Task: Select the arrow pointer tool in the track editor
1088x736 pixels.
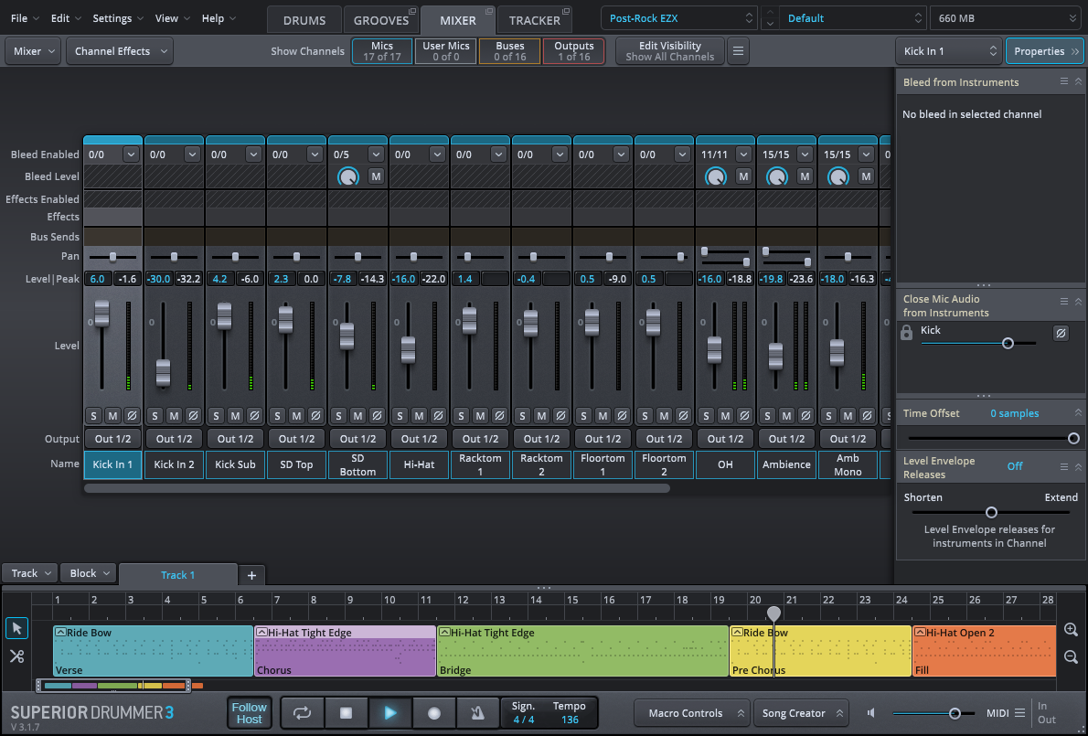Action: pyautogui.click(x=16, y=628)
